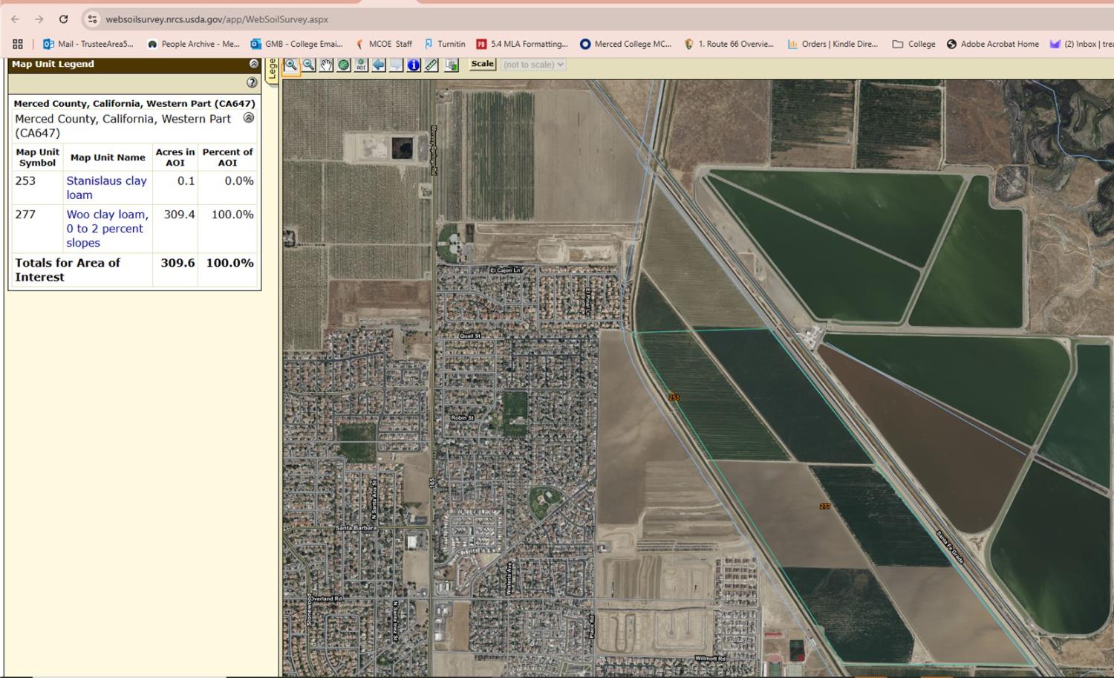Click the Scale button

coord(482,65)
